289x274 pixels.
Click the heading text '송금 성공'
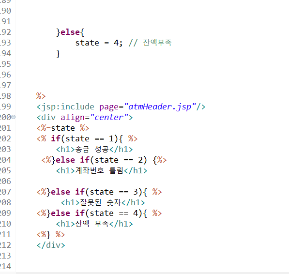tap(92, 150)
